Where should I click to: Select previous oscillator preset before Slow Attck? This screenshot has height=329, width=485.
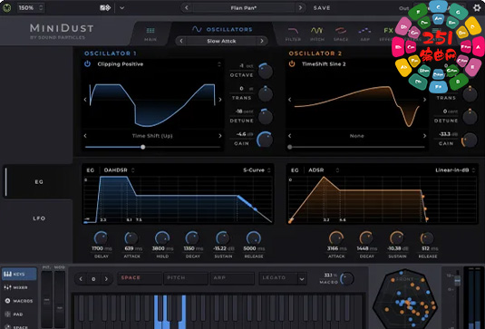181,41
